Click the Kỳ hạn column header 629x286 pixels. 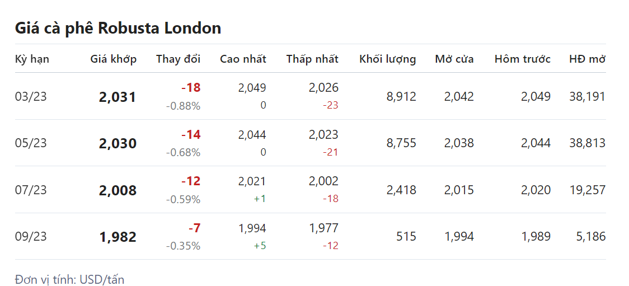[x=32, y=59]
